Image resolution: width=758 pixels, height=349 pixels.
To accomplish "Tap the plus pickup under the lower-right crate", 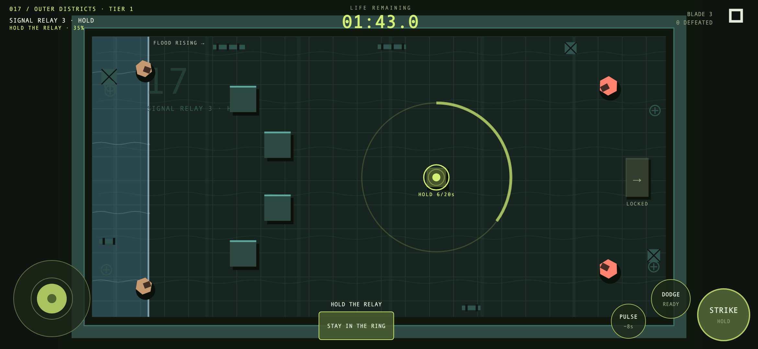I will point(654,267).
